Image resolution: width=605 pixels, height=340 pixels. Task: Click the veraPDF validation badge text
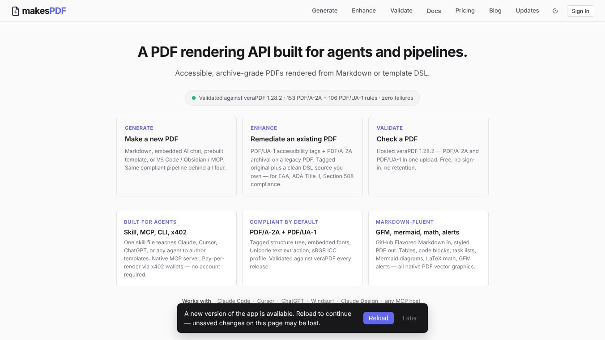[x=306, y=98]
